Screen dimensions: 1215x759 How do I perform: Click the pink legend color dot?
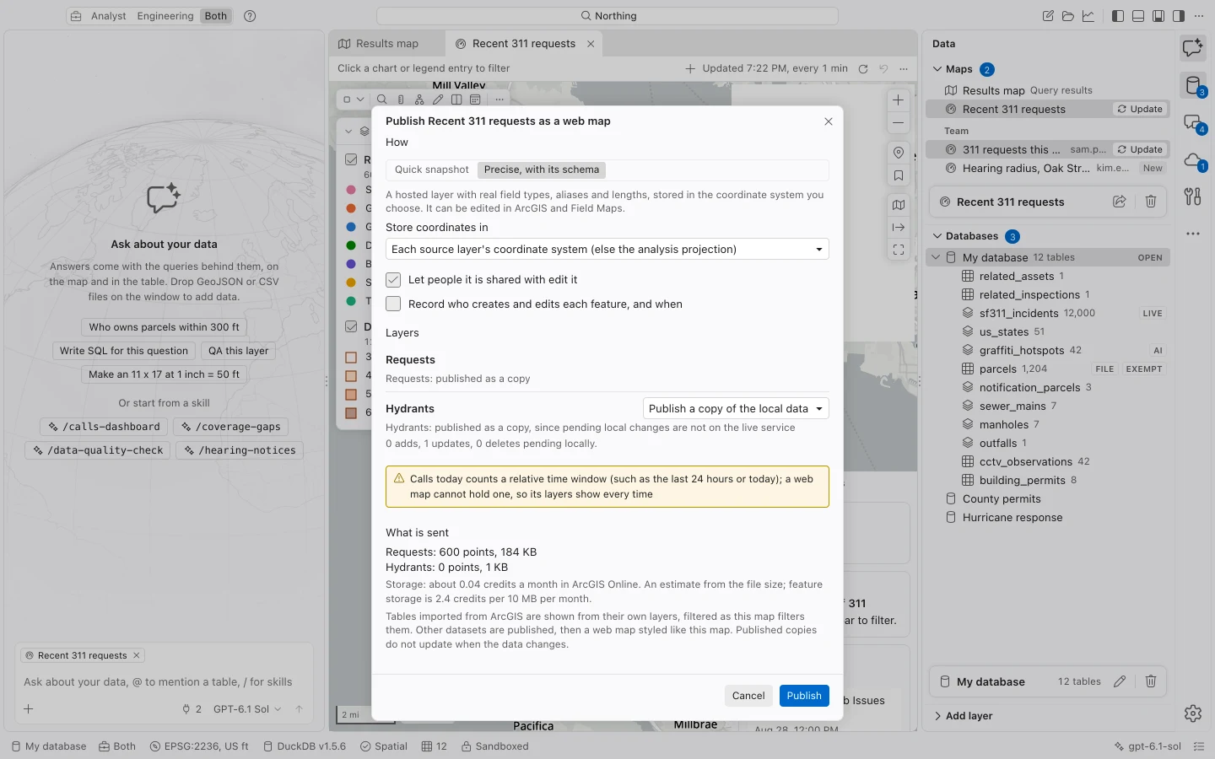pyautogui.click(x=351, y=190)
